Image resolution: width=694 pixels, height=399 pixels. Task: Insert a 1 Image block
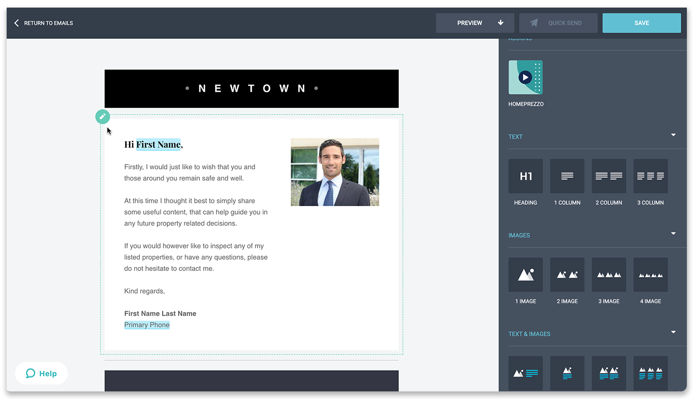coord(525,275)
